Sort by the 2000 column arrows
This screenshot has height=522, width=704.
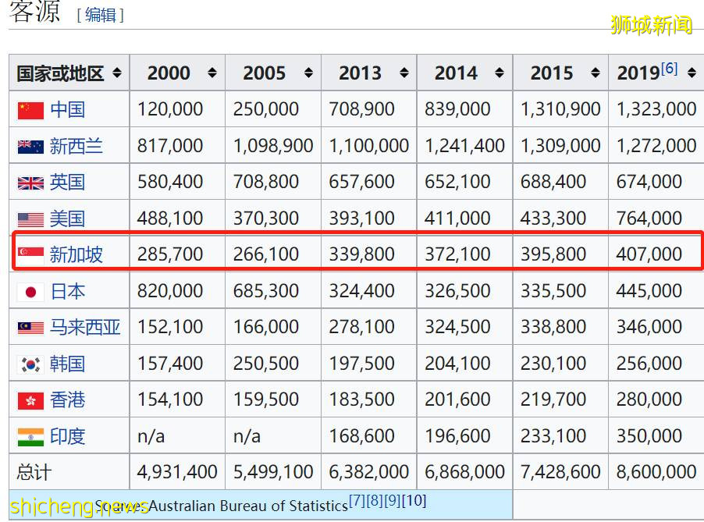click(x=212, y=73)
